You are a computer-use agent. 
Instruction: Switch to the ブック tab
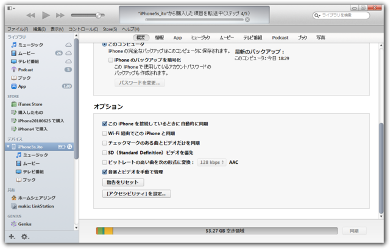[302, 38]
